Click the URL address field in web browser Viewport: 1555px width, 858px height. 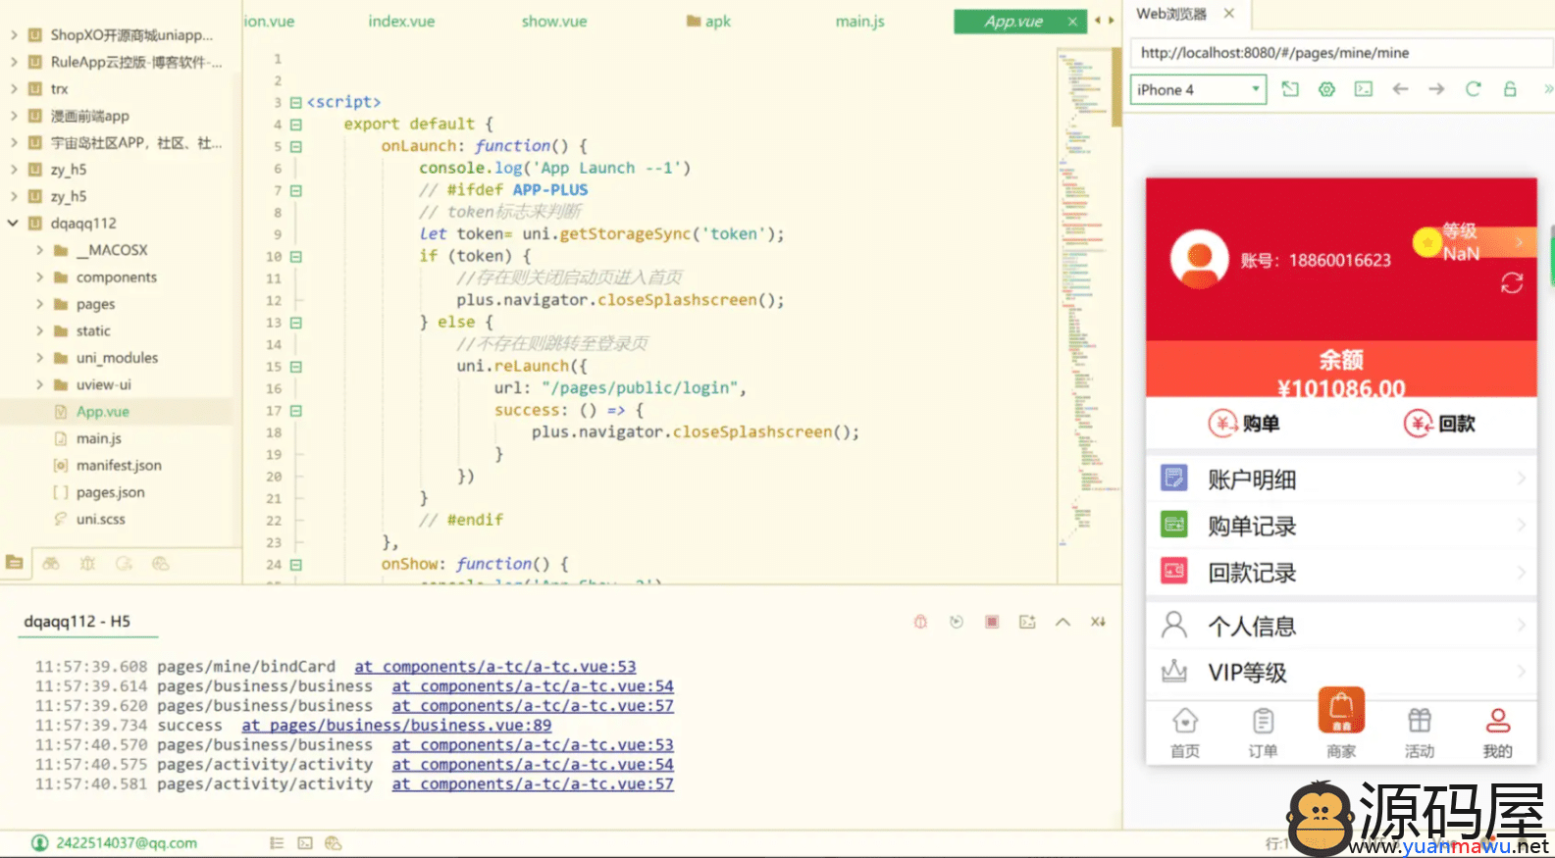pyautogui.click(x=1340, y=53)
